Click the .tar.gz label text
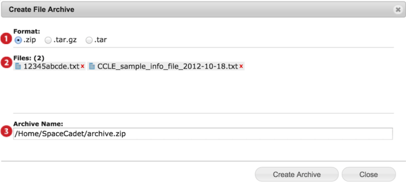Screen dimensions: 406x189 [65, 40]
